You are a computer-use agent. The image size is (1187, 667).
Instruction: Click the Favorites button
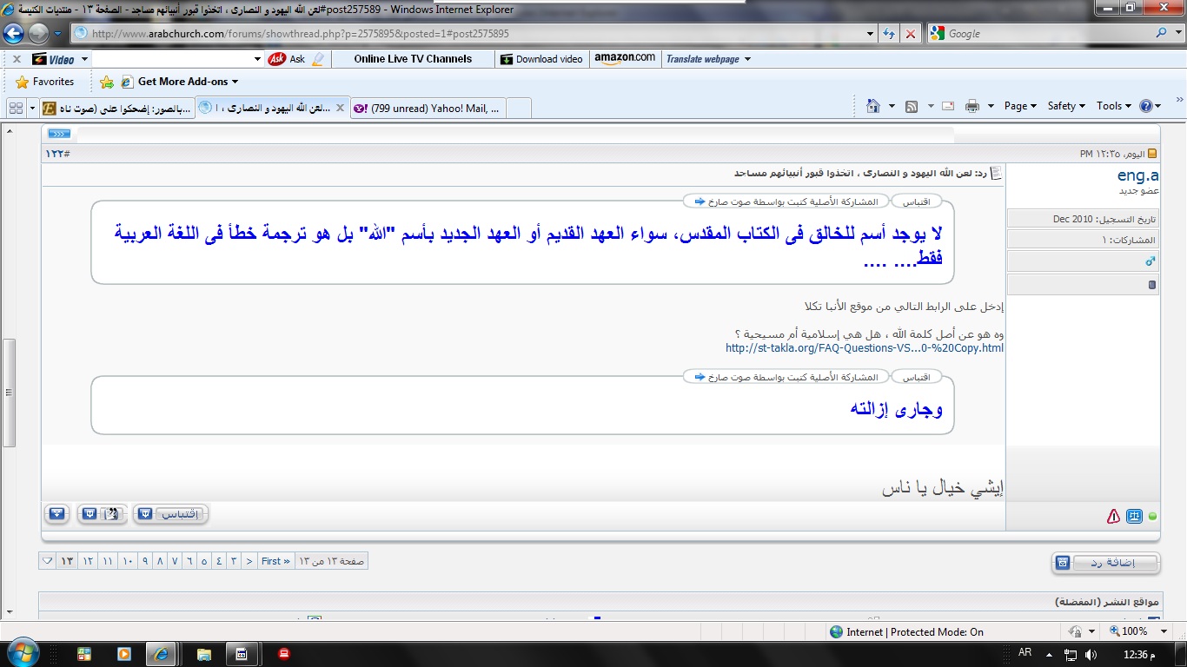click(45, 82)
